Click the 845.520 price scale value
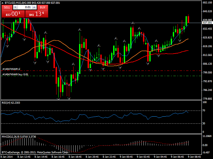 (x=208, y=11)
